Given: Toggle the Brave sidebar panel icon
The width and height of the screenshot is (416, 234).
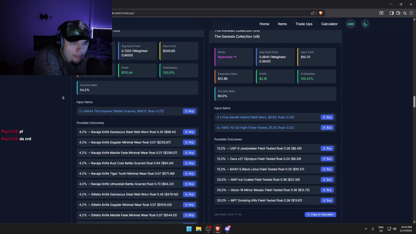Looking at the screenshot, I should pos(392,13).
